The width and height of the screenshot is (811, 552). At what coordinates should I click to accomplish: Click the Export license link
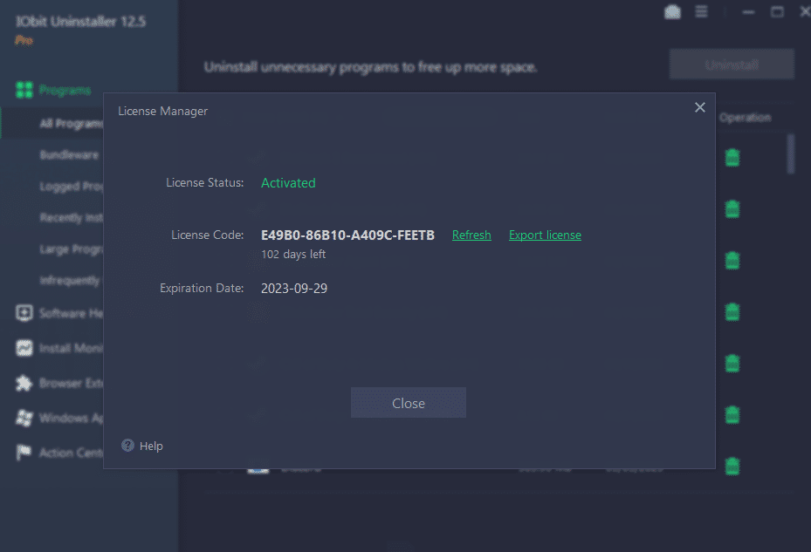pos(545,235)
